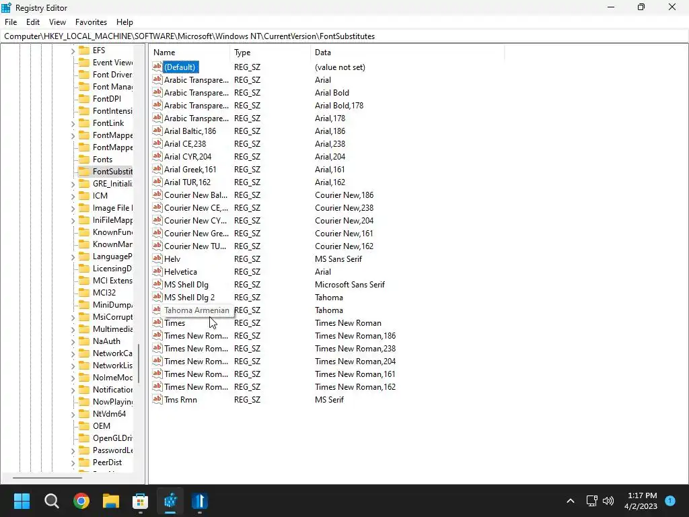
Task: Click the string icon beside Helvetica
Action: point(157,271)
